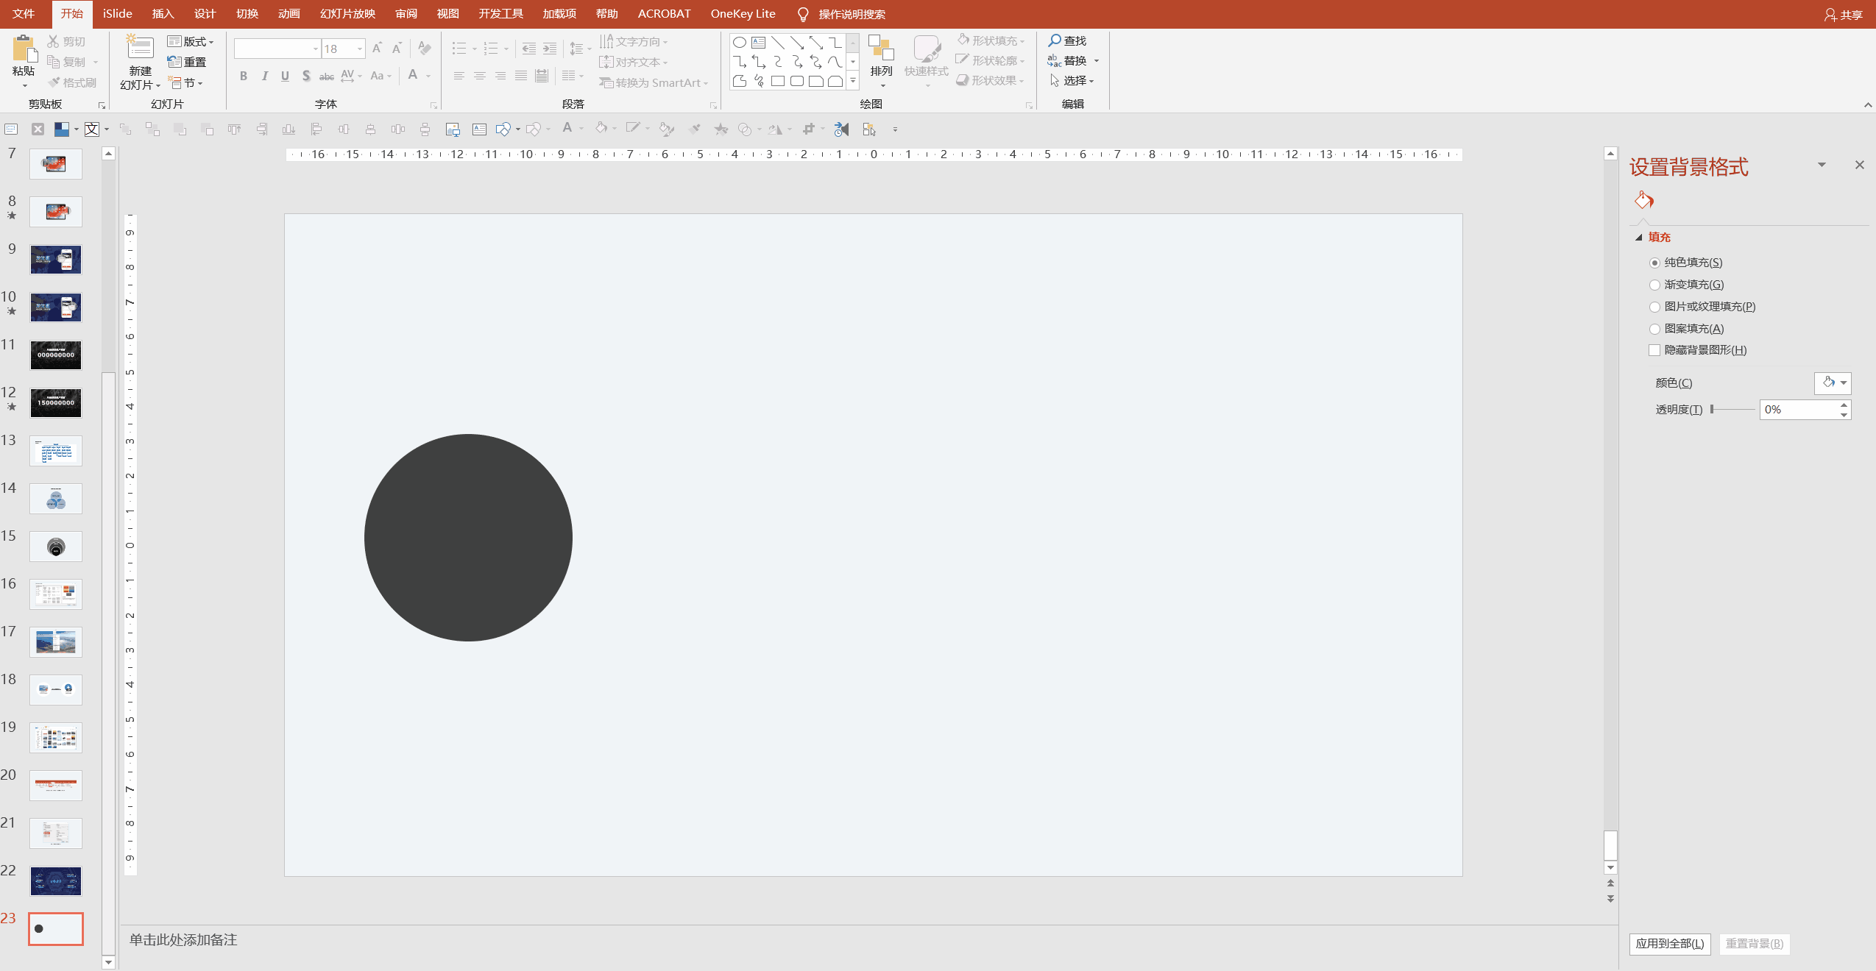Select Pattern fill (图案填充) radio button
Screen dimensions: 1876x971
[1654, 329]
